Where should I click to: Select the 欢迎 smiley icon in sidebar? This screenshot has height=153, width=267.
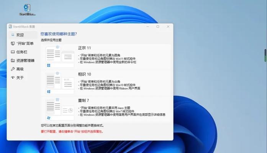(13, 35)
